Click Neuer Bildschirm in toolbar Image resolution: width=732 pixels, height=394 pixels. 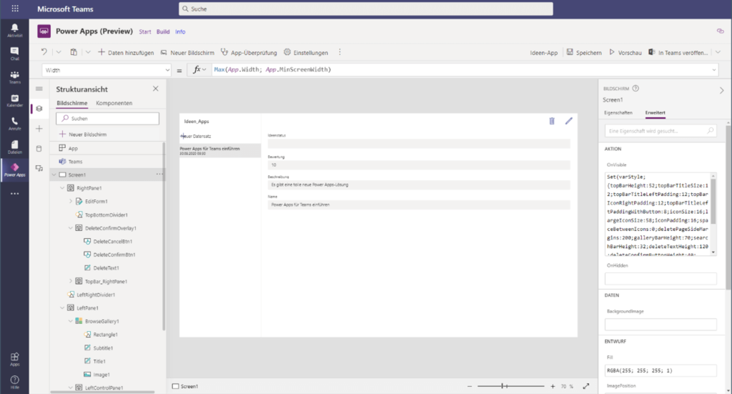187,53
